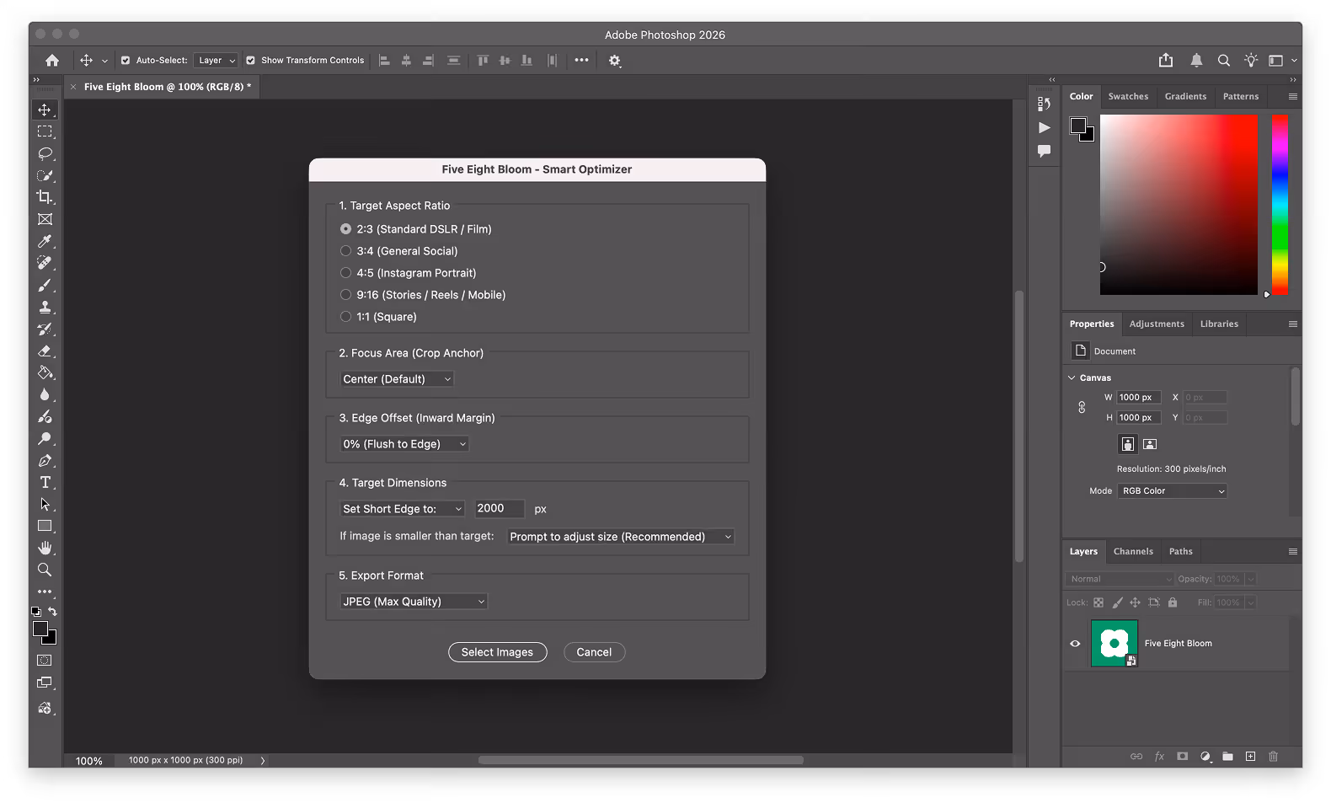Switch to the Libraries tab
The height and width of the screenshot is (803, 1331).
[x=1219, y=324]
